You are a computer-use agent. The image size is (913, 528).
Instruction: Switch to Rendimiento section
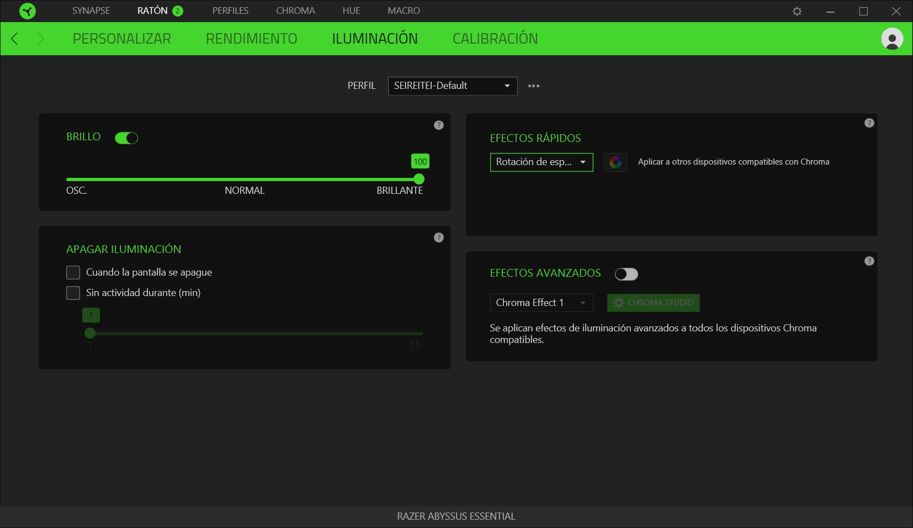pos(252,39)
